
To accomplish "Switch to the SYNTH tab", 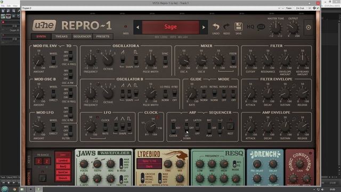I will coord(41,36).
